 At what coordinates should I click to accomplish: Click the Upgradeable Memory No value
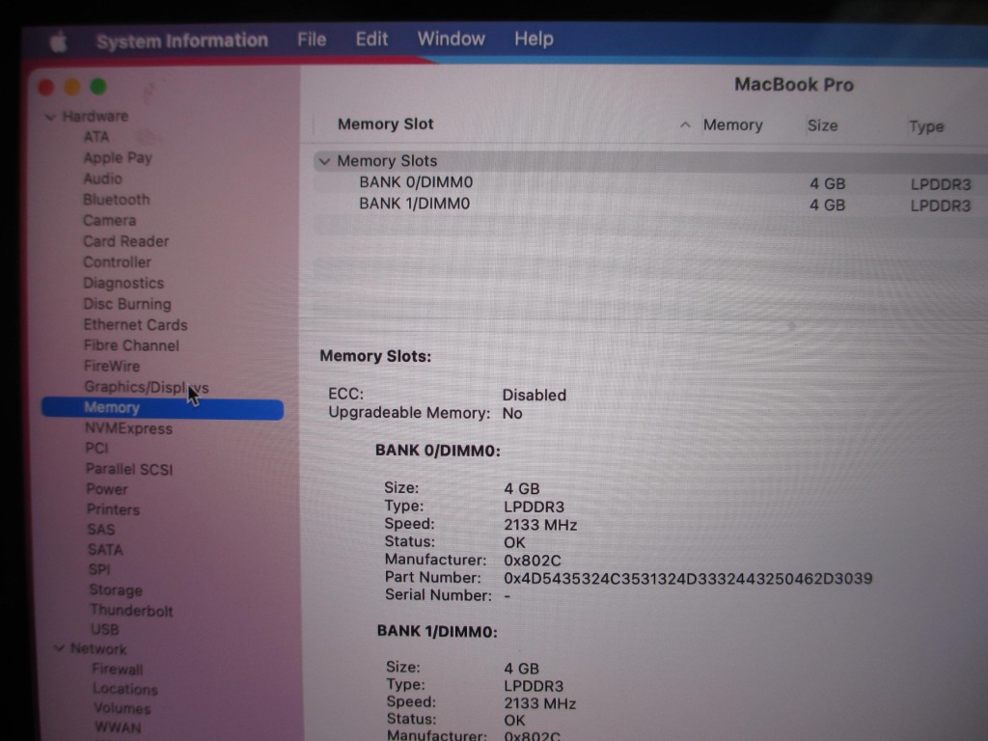[512, 413]
